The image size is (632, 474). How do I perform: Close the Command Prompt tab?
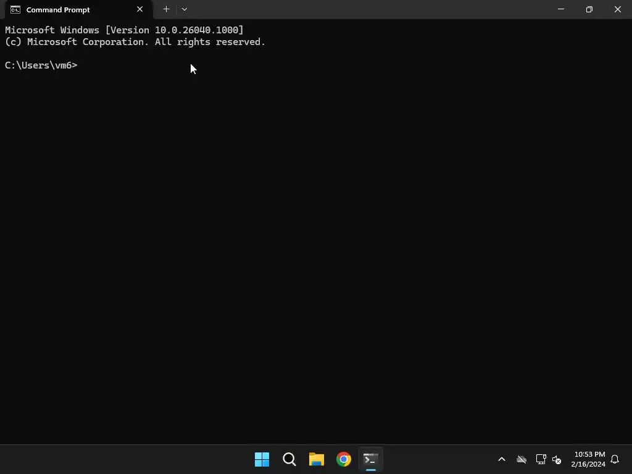(x=140, y=9)
